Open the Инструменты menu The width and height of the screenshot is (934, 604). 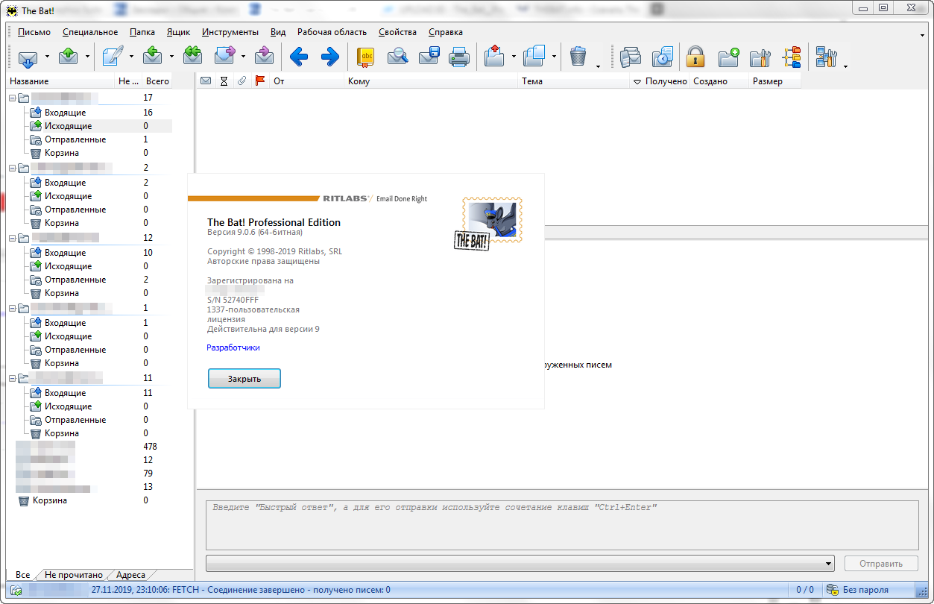point(230,32)
